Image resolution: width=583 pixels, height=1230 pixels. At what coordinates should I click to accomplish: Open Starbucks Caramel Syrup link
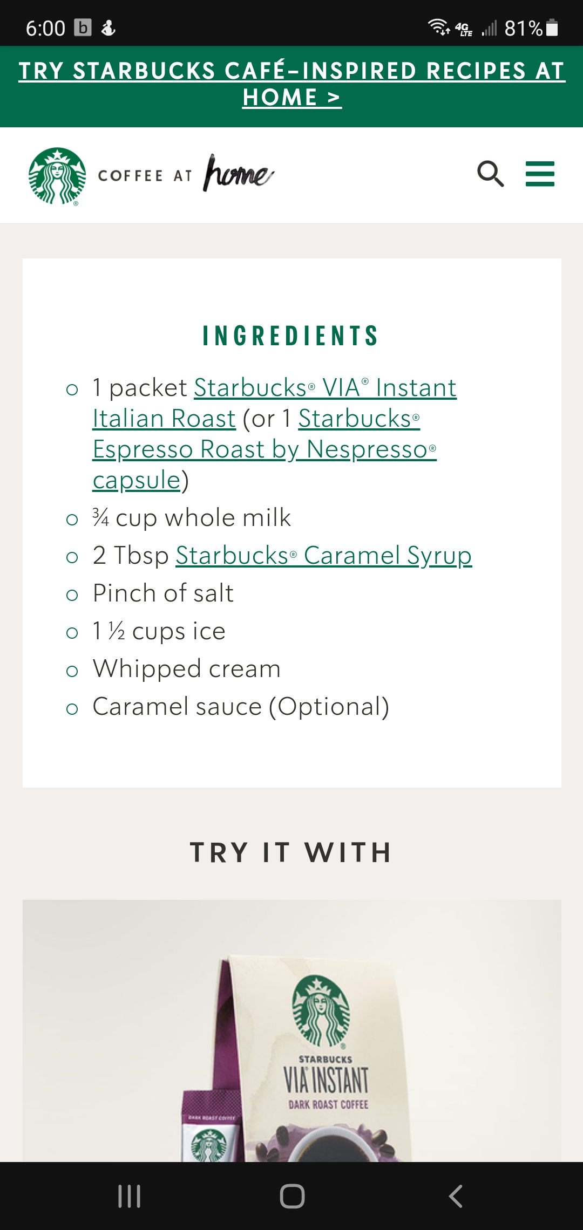(323, 556)
